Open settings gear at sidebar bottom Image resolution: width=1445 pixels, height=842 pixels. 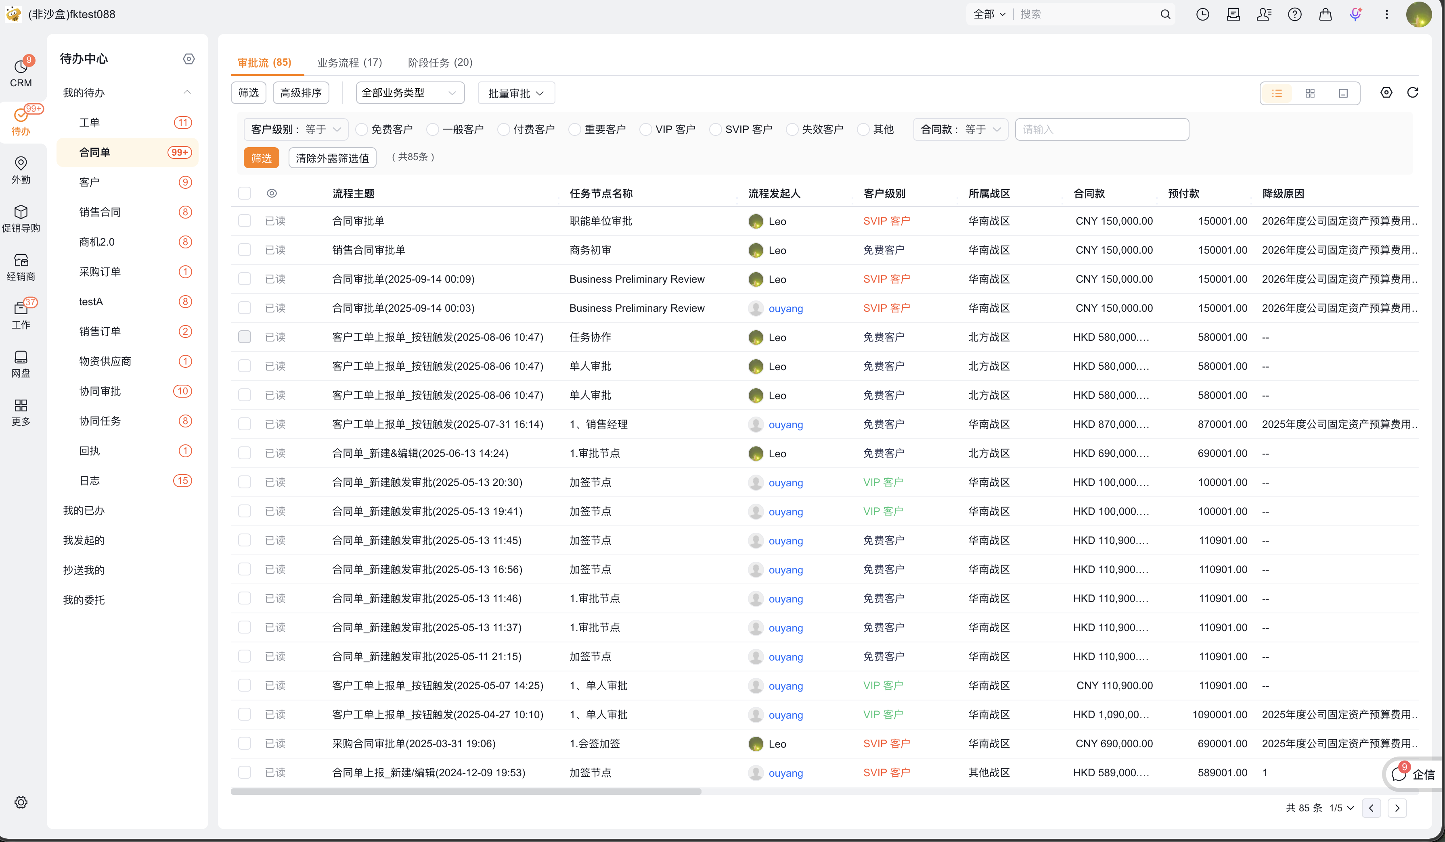pos(21,802)
